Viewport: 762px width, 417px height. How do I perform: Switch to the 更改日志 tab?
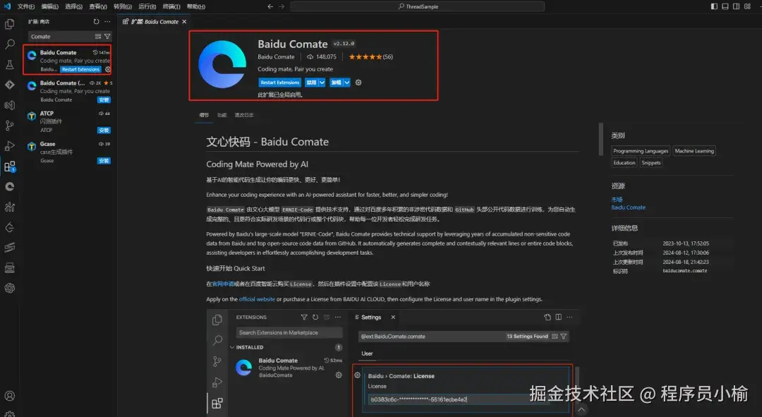[x=244, y=115]
